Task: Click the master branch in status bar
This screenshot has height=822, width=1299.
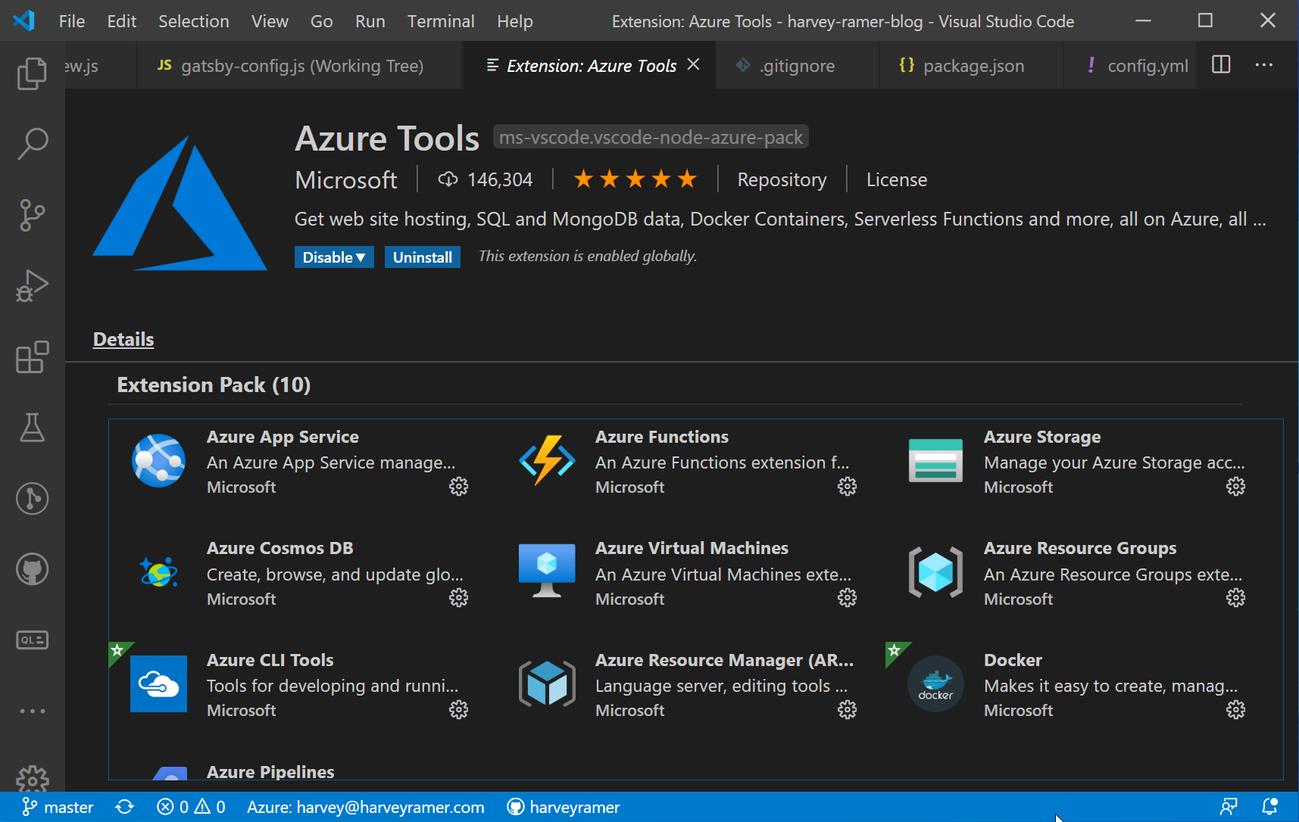Action: 58,807
